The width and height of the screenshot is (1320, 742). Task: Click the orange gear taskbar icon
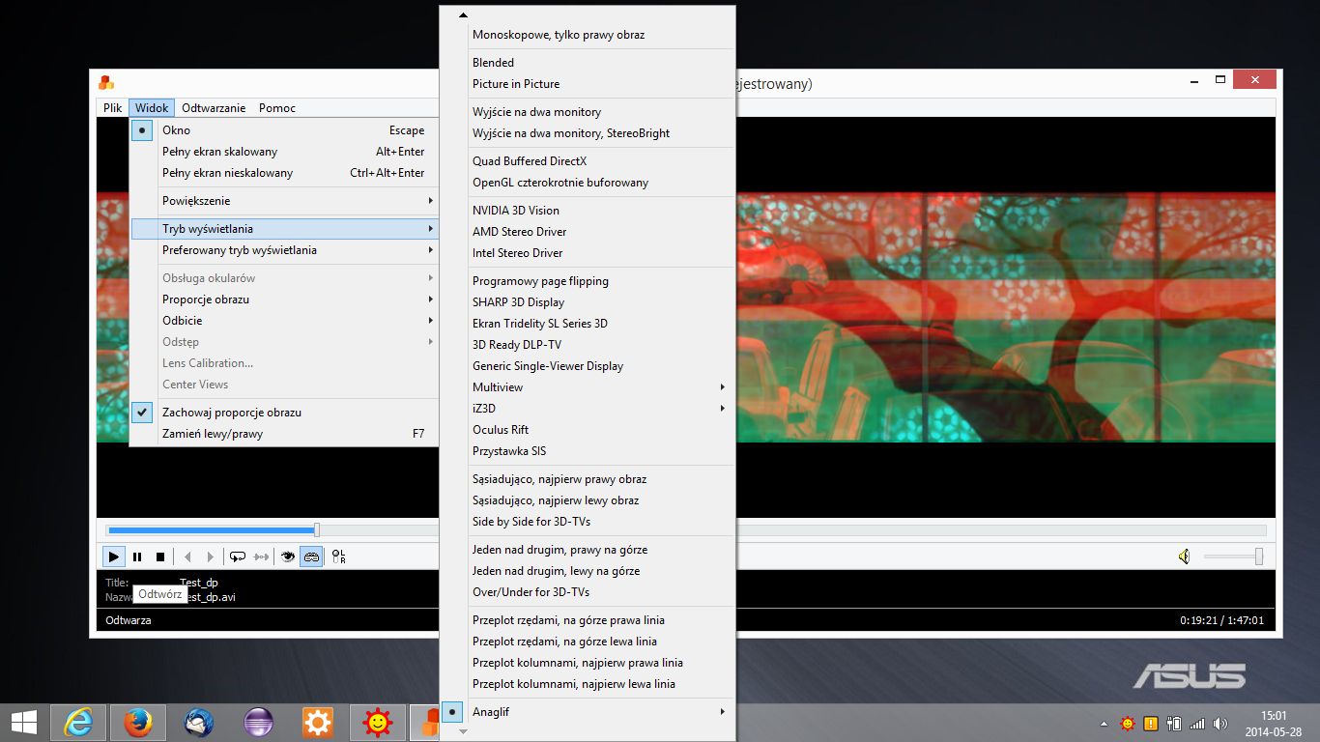click(x=317, y=722)
